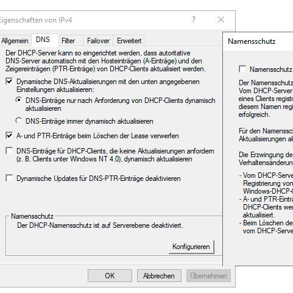Toggle Dynamische DNS-Aktualisierungen checkbox
Screen dimensions: 293x293
point(9,82)
